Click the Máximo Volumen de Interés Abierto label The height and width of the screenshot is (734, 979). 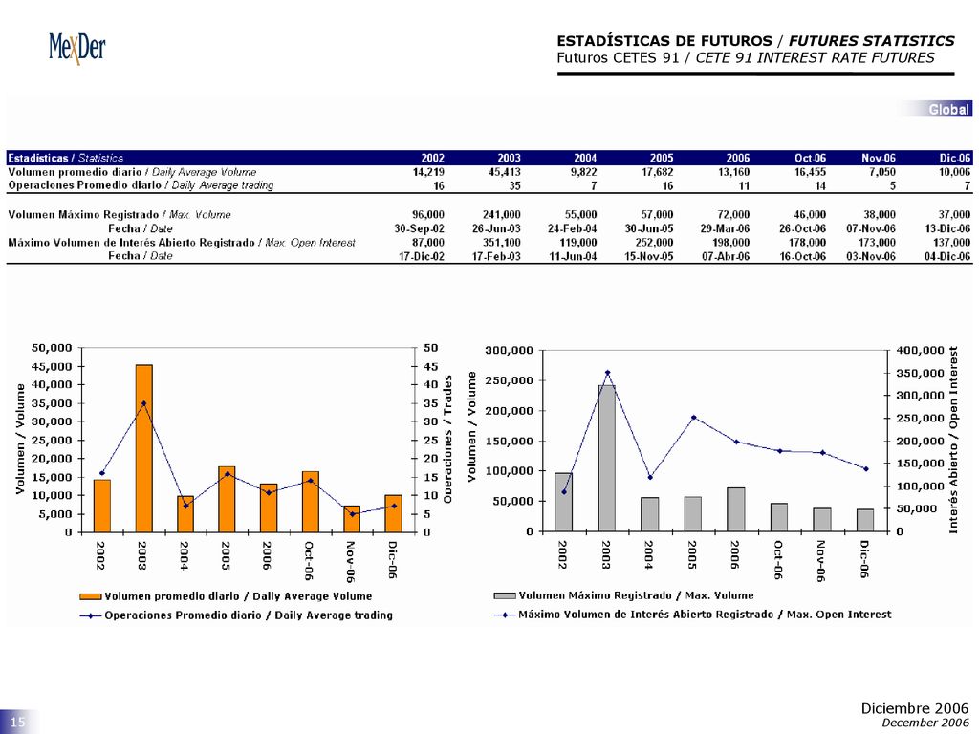[182, 242]
